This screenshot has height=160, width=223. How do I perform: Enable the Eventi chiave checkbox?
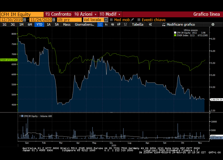click(x=139, y=20)
